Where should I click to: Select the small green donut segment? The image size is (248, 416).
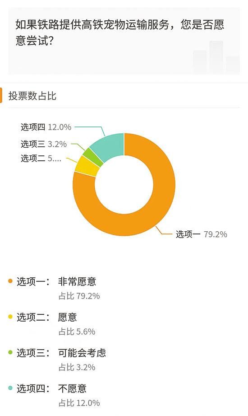point(92,157)
